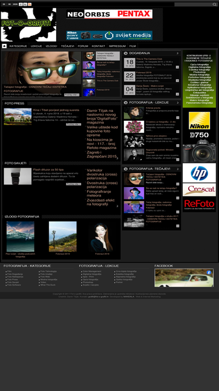The width and height of the screenshot is (219, 391).
Task: Click plus icon on This is The Camera Club event
Action: 178,67
